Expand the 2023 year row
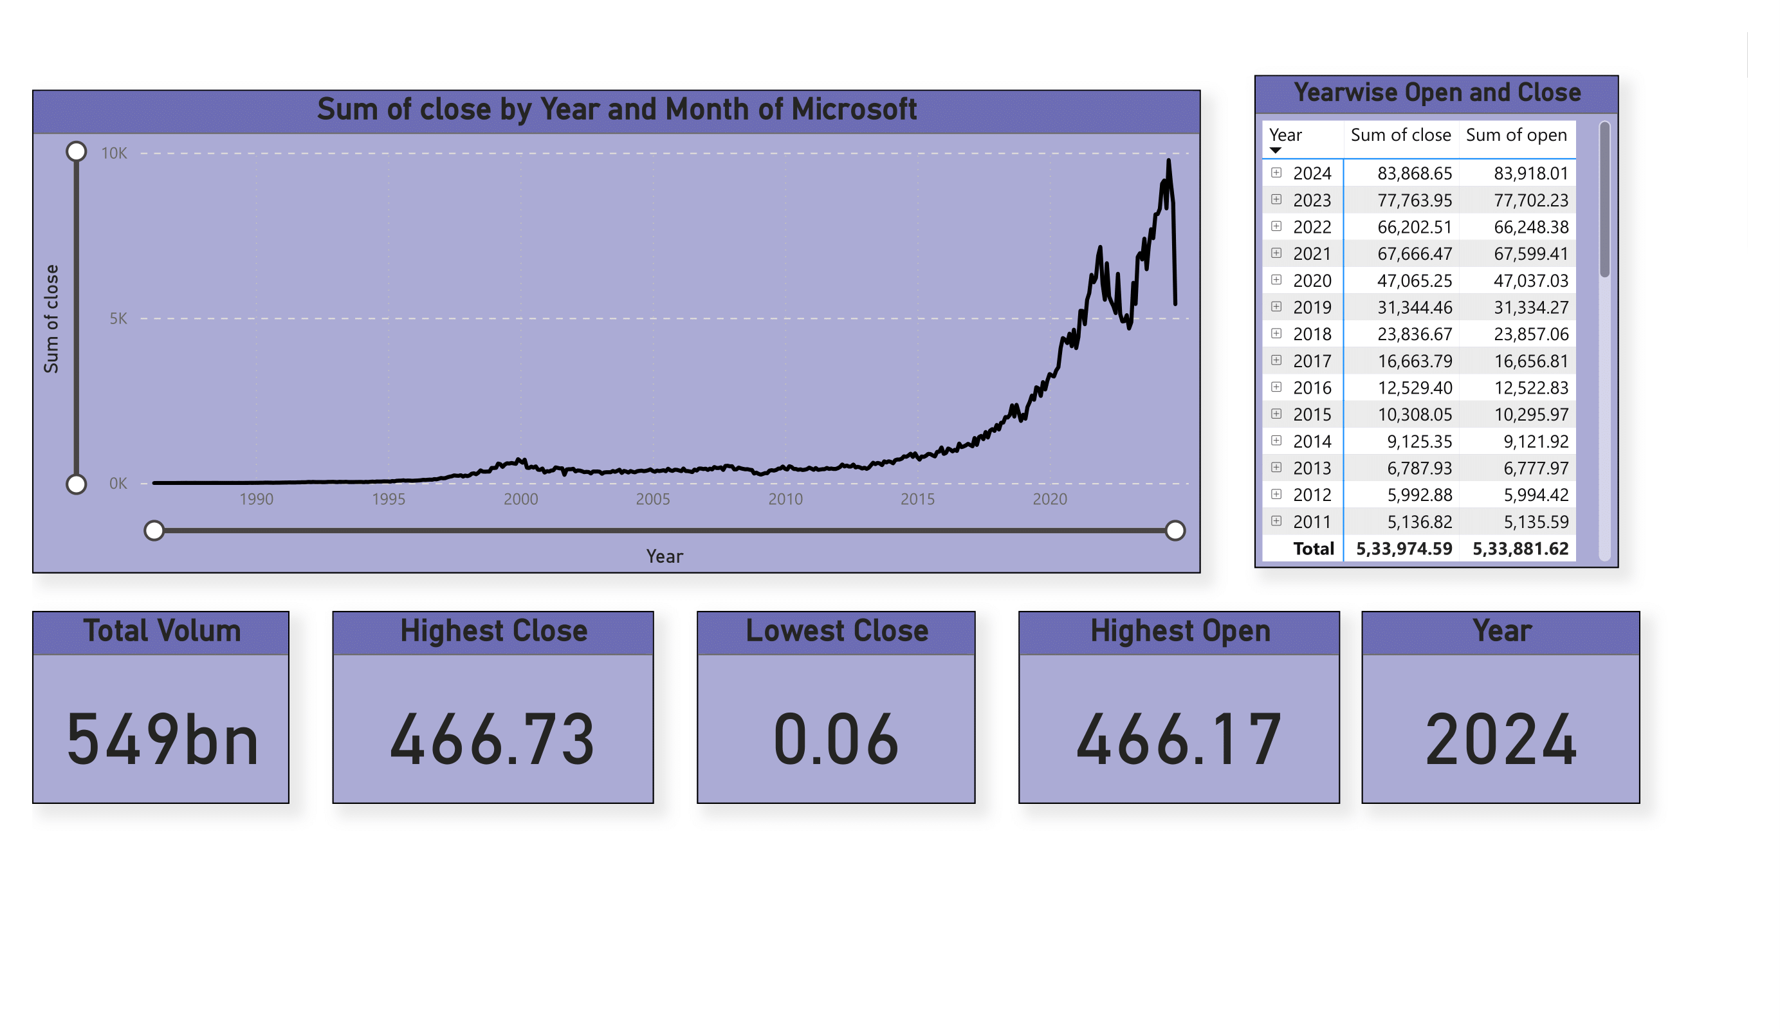The width and height of the screenshot is (1780, 1029). tap(1276, 199)
